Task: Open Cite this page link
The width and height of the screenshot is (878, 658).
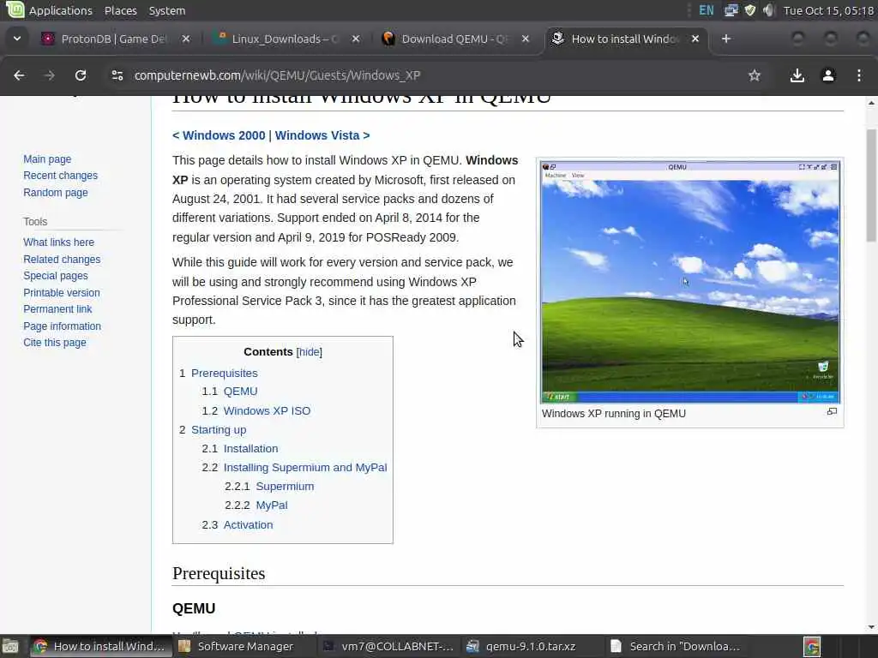Action: [x=55, y=343]
